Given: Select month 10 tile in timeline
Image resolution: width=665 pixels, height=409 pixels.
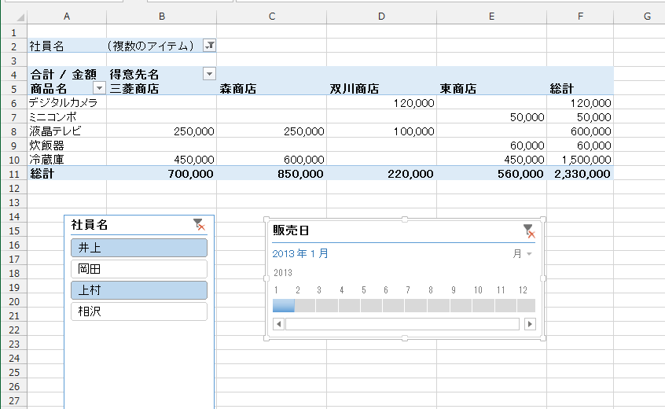Looking at the screenshot, I should [483, 305].
